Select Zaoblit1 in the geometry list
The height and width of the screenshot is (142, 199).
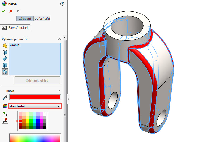point(15,45)
